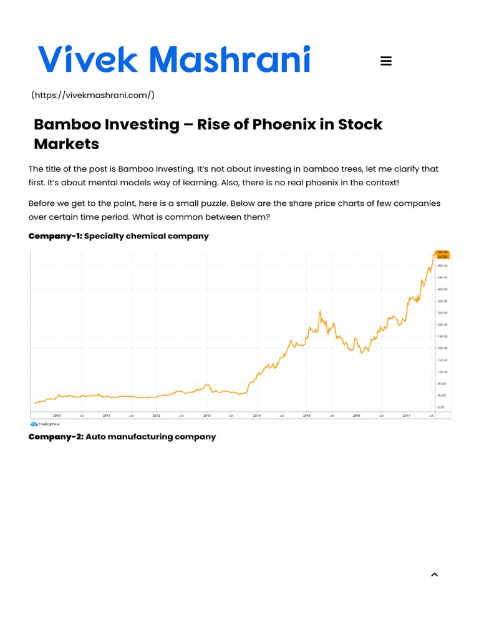Open the vivekmashrani.com URL link
479x639 pixels.
click(x=93, y=95)
